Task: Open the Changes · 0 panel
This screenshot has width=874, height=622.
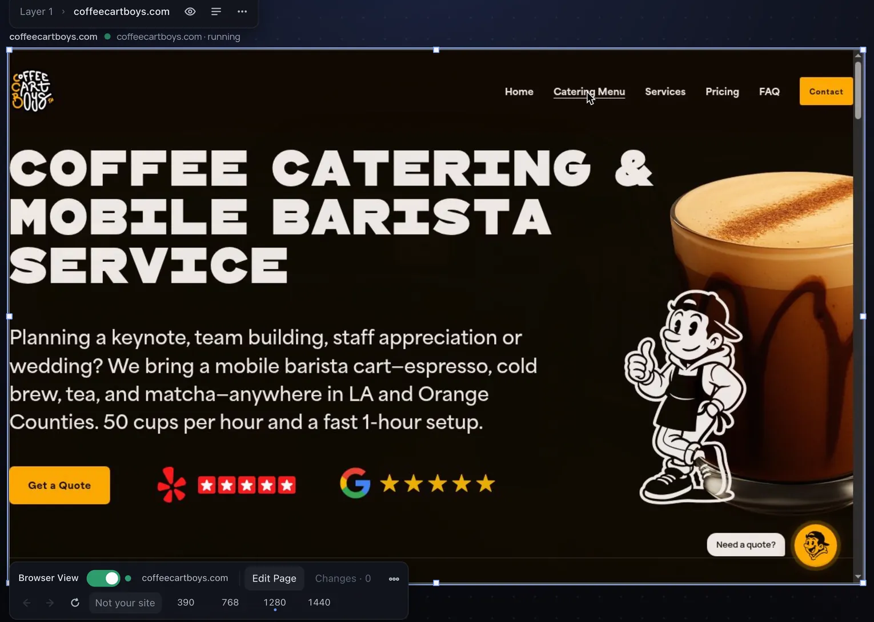Action: point(343,578)
